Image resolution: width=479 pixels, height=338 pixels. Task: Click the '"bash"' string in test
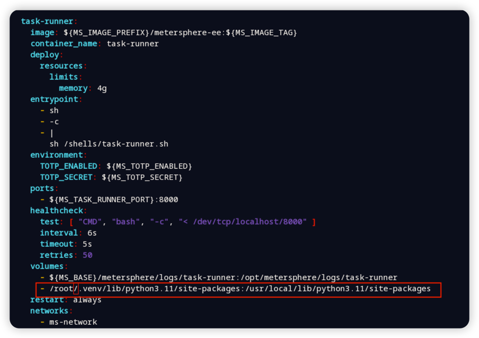(x=126, y=222)
